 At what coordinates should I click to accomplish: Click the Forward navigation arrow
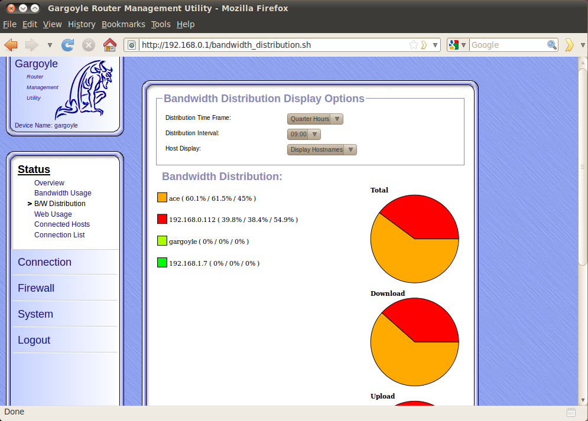(x=32, y=45)
